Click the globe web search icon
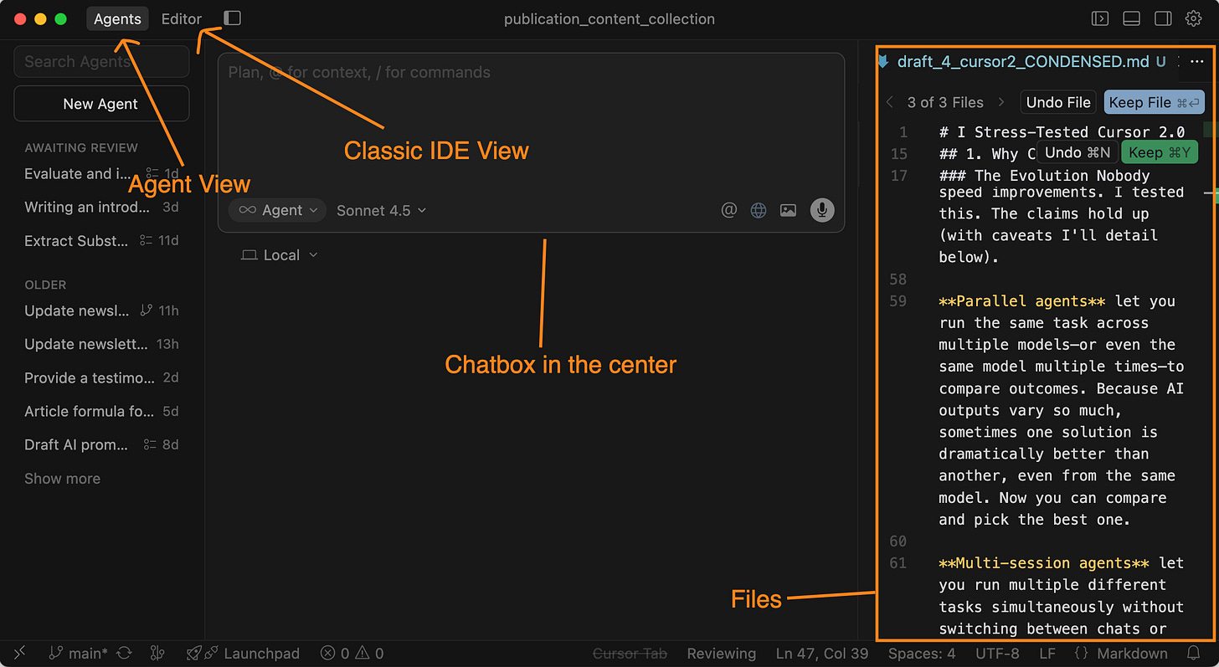The width and height of the screenshot is (1219, 667). pos(759,210)
